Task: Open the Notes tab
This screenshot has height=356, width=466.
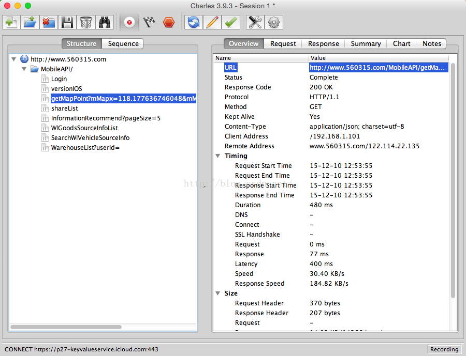Action: [431, 43]
